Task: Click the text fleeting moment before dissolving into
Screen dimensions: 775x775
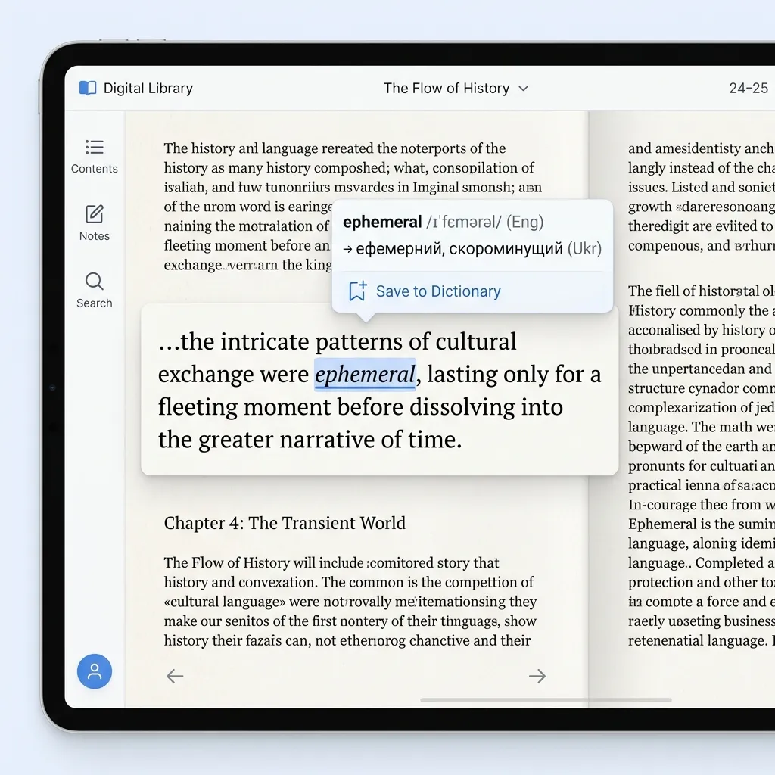Action: click(x=360, y=406)
